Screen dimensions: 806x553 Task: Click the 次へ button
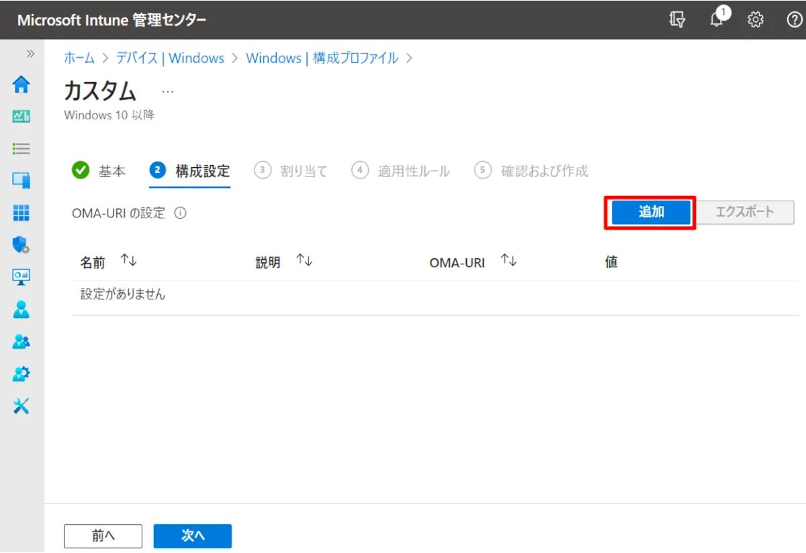(x=193, y=536)
